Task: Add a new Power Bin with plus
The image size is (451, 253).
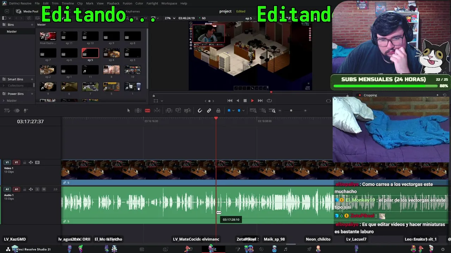Action: 32,94
